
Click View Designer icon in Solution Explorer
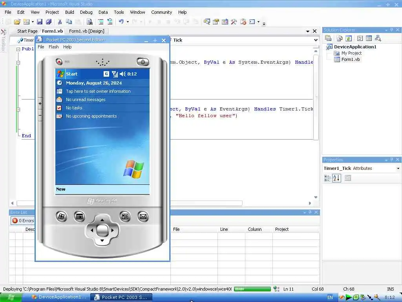click(x=369, y=39)
